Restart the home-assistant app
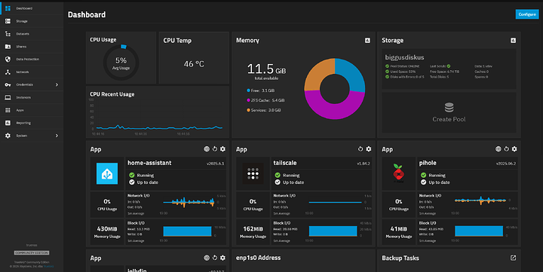Screen dimensions: 543x272 pyautogui.click(x=215, y=148)
